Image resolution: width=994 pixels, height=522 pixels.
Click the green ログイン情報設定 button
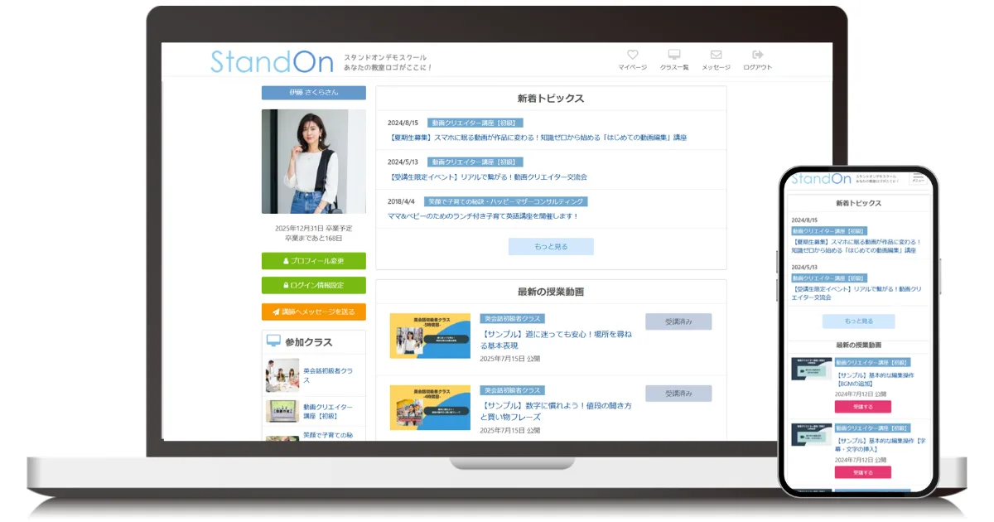[313, 285]
